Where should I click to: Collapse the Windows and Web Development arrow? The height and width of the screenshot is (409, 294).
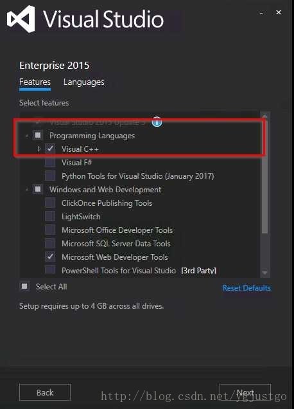tap(26, 190)
